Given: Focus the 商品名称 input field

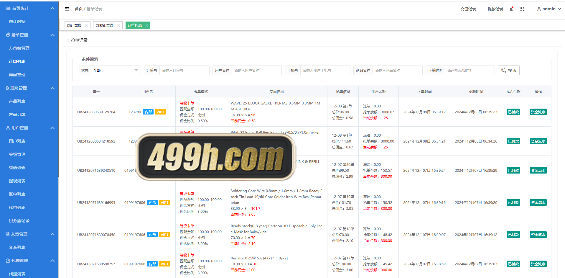Looking at the screenshot, I should point(397,70).
